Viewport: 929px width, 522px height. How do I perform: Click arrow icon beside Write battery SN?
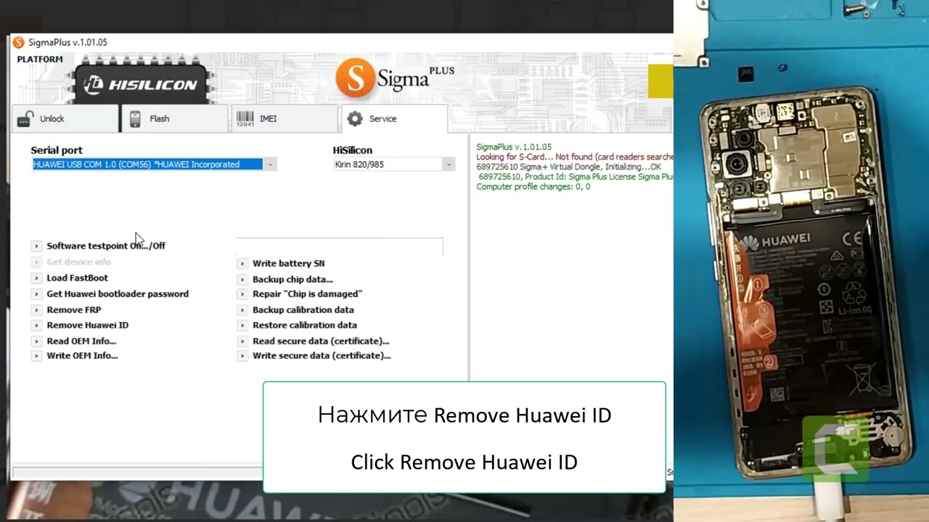click(242, 263)
